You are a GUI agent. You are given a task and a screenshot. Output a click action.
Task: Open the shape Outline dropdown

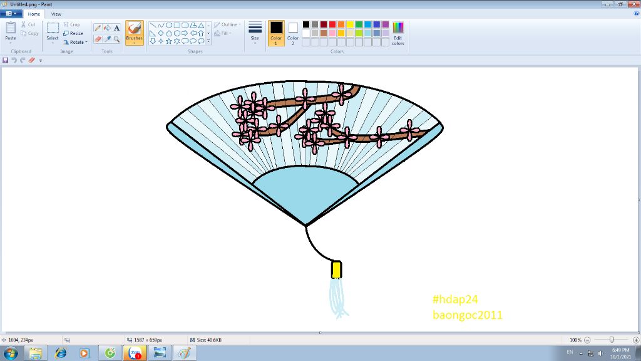[227, 24]
